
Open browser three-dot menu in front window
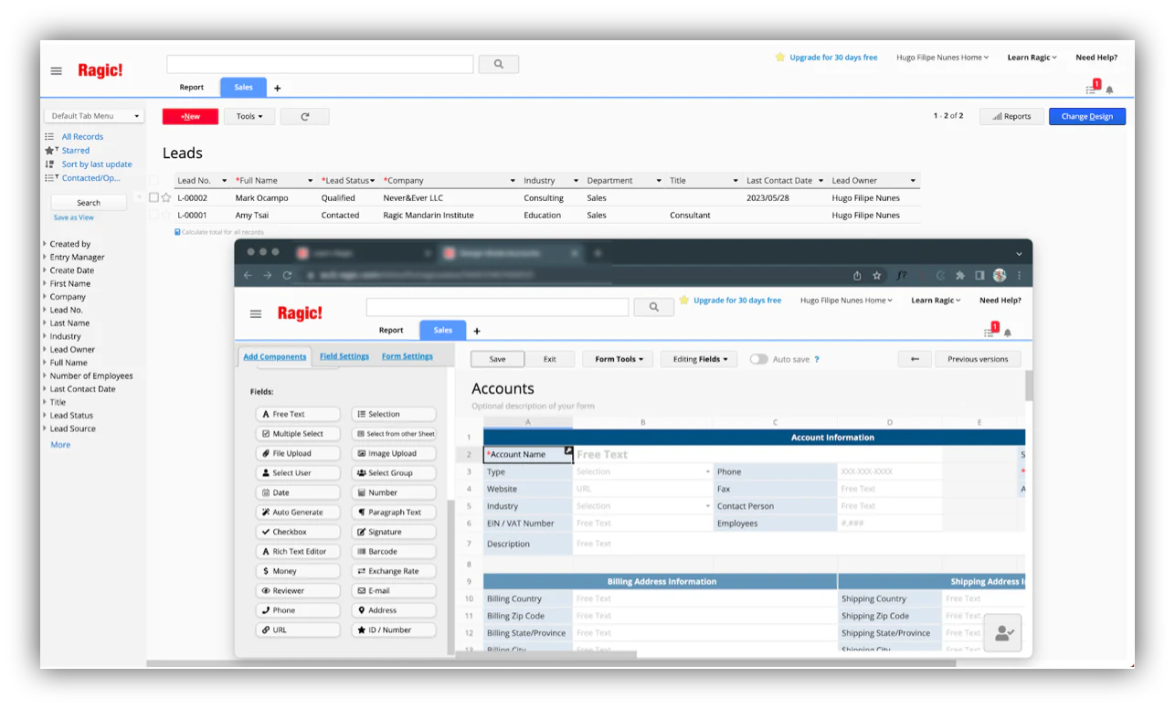1019,275
